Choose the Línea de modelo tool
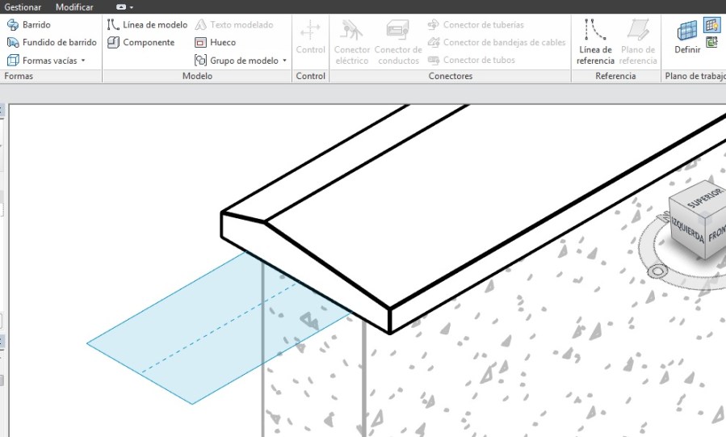The width and height of the screenshot is (726, 437). point(147,25)
